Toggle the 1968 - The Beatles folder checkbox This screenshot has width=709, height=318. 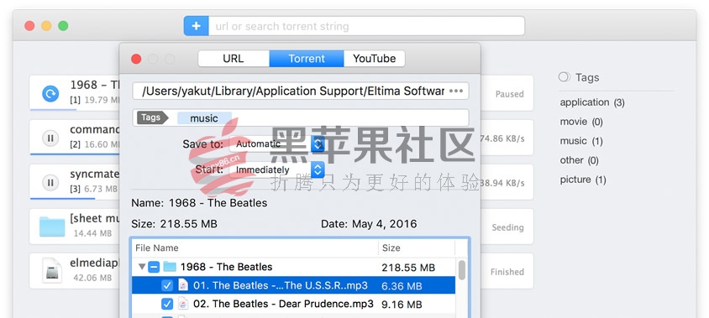154,267
